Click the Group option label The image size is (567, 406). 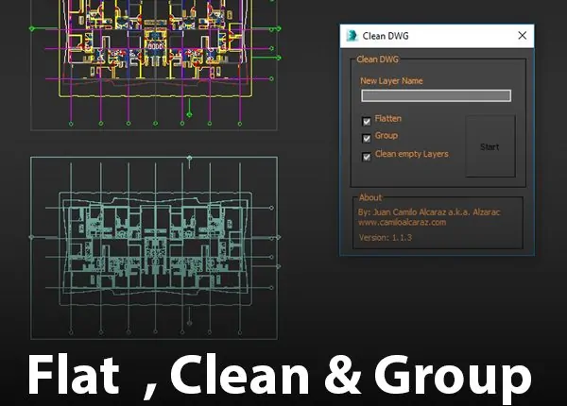pyautogui.click(x=387, y=136)
